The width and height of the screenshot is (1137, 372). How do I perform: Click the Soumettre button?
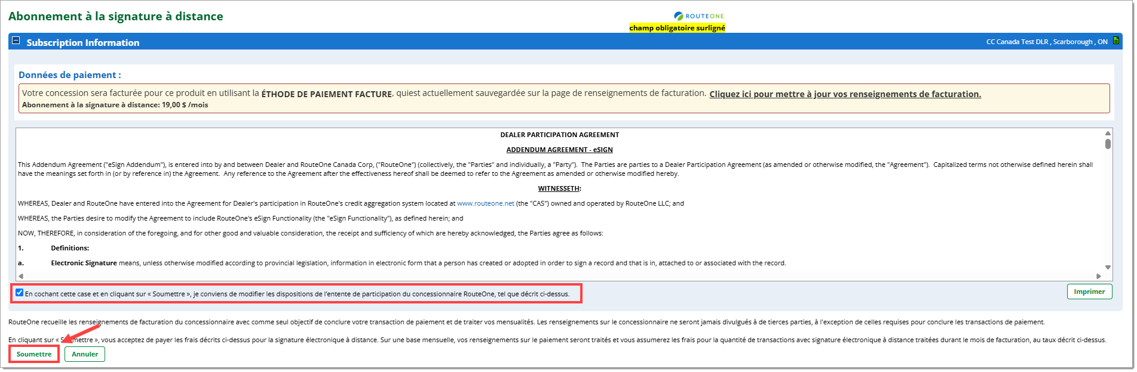pos(34,354)
